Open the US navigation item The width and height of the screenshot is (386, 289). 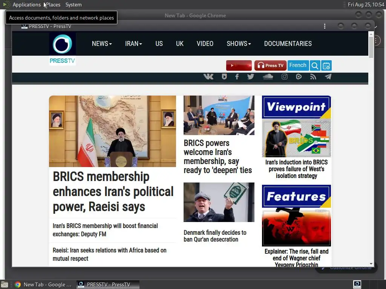click(x=159, y=44)
